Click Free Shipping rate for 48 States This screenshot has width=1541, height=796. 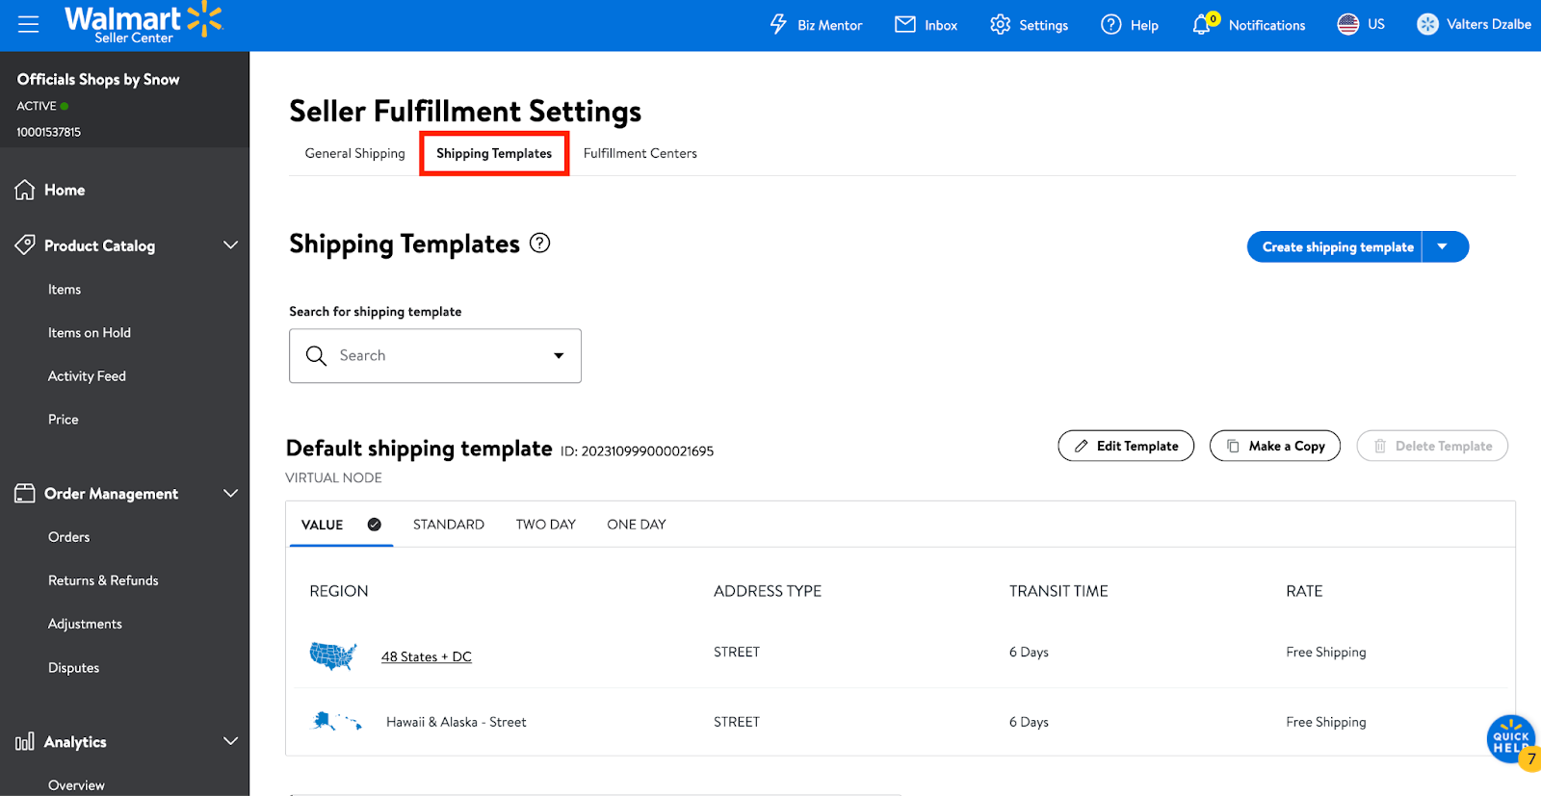coord(1326,652)
